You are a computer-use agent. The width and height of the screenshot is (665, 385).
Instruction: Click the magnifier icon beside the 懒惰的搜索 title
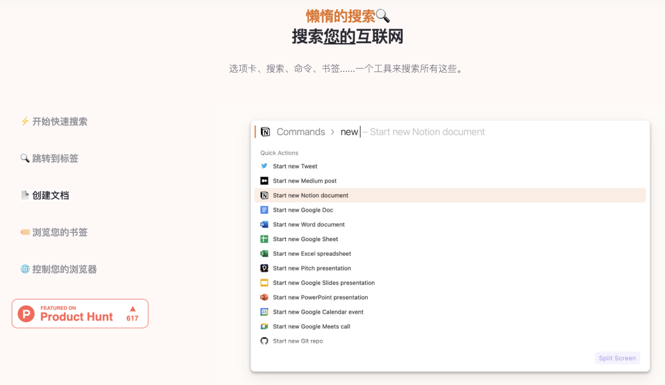(382, 16)
